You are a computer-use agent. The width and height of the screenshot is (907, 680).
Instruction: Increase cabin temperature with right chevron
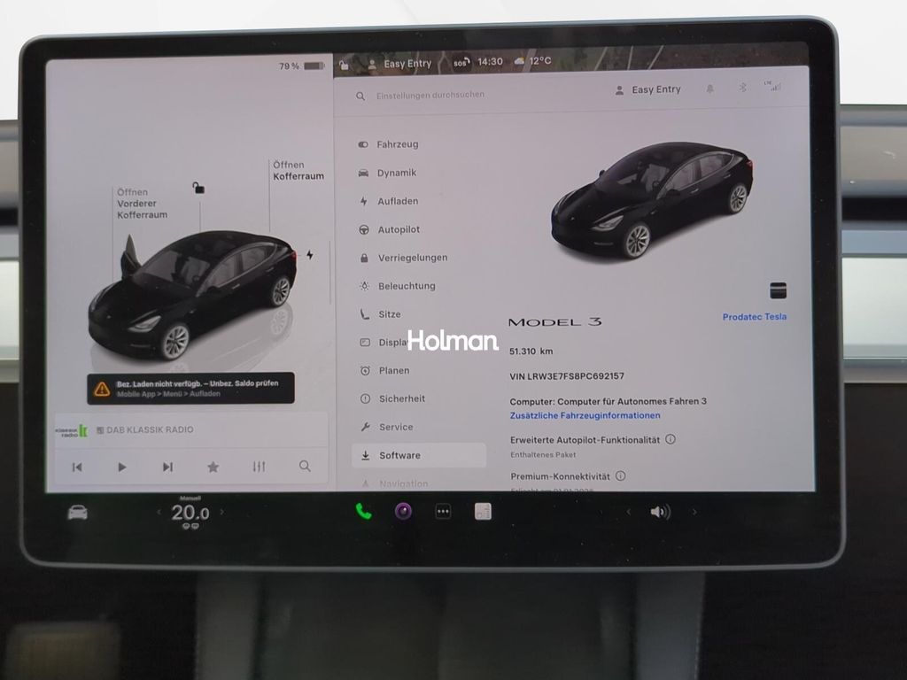click(x=222, y=512)
